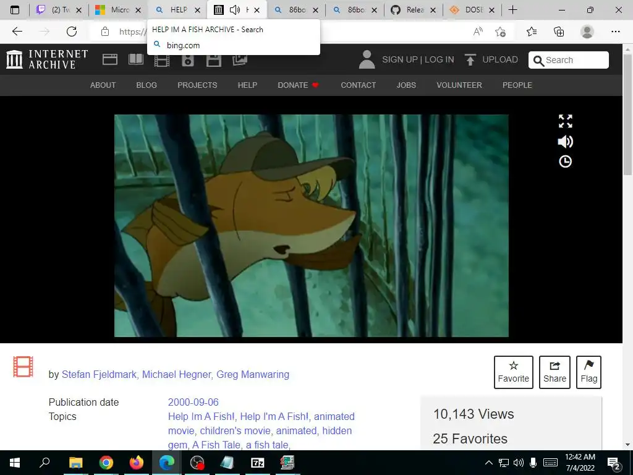Open the HELP menu item
Image resolution: width=633 pixels, height=475 pixels.
point(247,85)
